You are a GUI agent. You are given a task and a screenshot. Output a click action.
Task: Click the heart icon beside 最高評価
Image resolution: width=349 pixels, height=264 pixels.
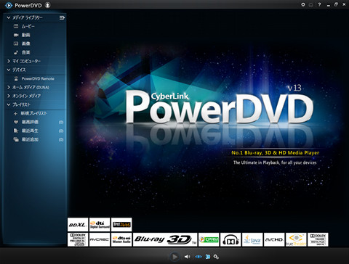16,122
